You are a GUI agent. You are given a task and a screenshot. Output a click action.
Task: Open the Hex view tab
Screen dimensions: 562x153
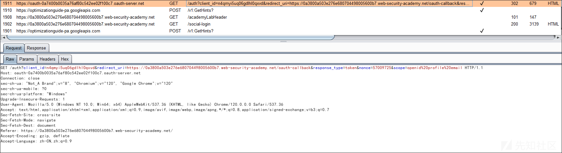click(65, 59)
